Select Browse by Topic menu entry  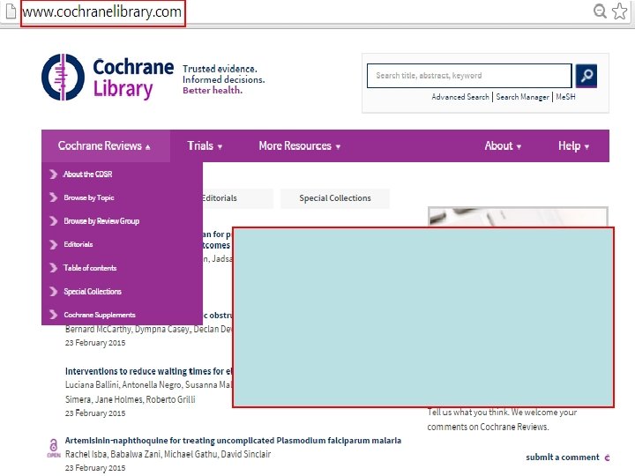point(89,197)
